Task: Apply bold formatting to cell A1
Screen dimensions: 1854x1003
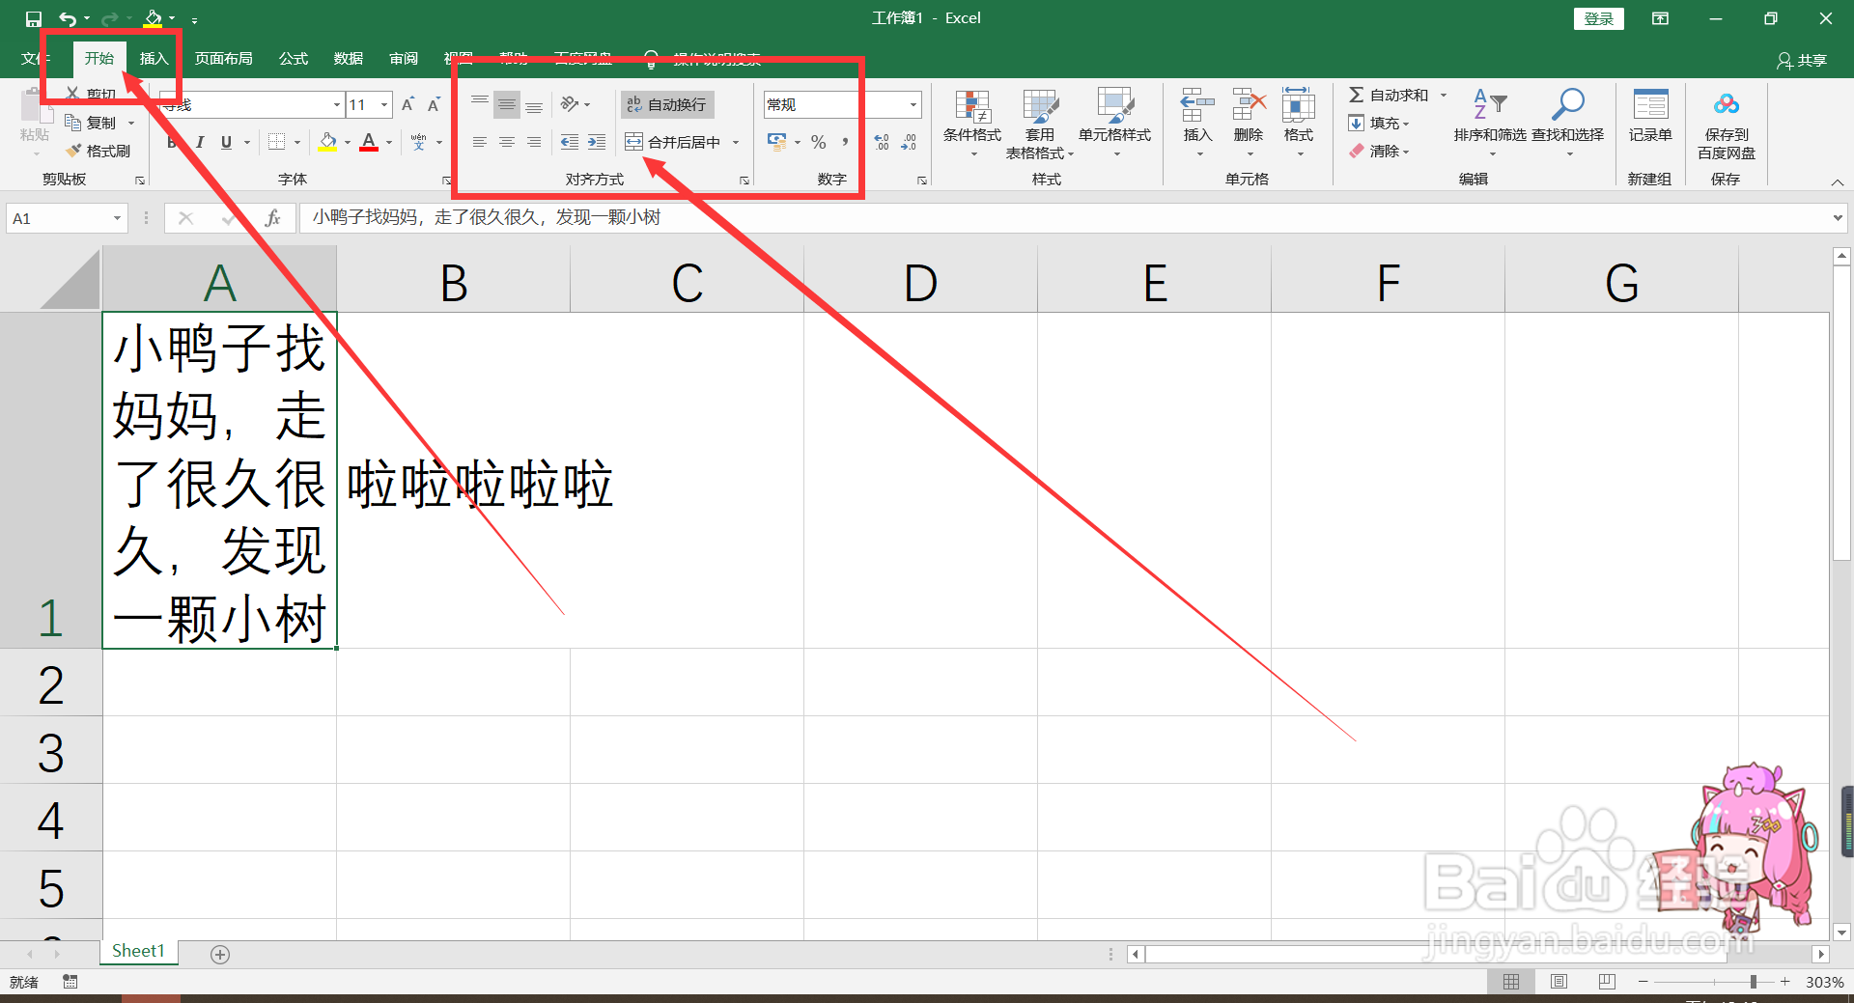Action: pyautogui.click(x=171, y=142)
